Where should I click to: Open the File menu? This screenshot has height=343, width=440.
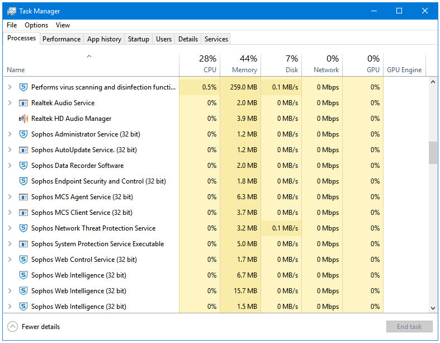click(x=12, y=25)
